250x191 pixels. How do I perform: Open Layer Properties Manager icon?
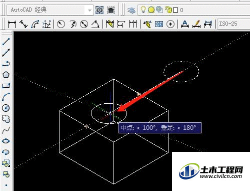131,10
